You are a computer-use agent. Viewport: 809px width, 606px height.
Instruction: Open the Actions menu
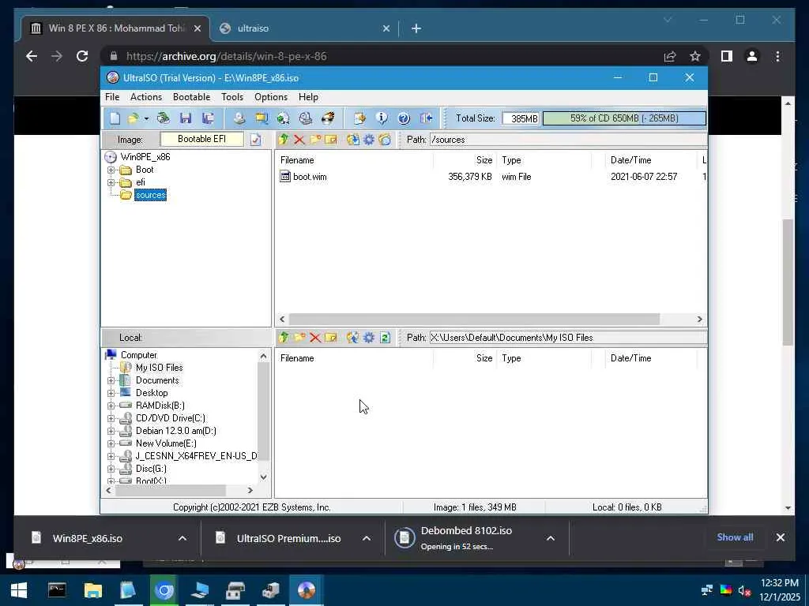146,97
